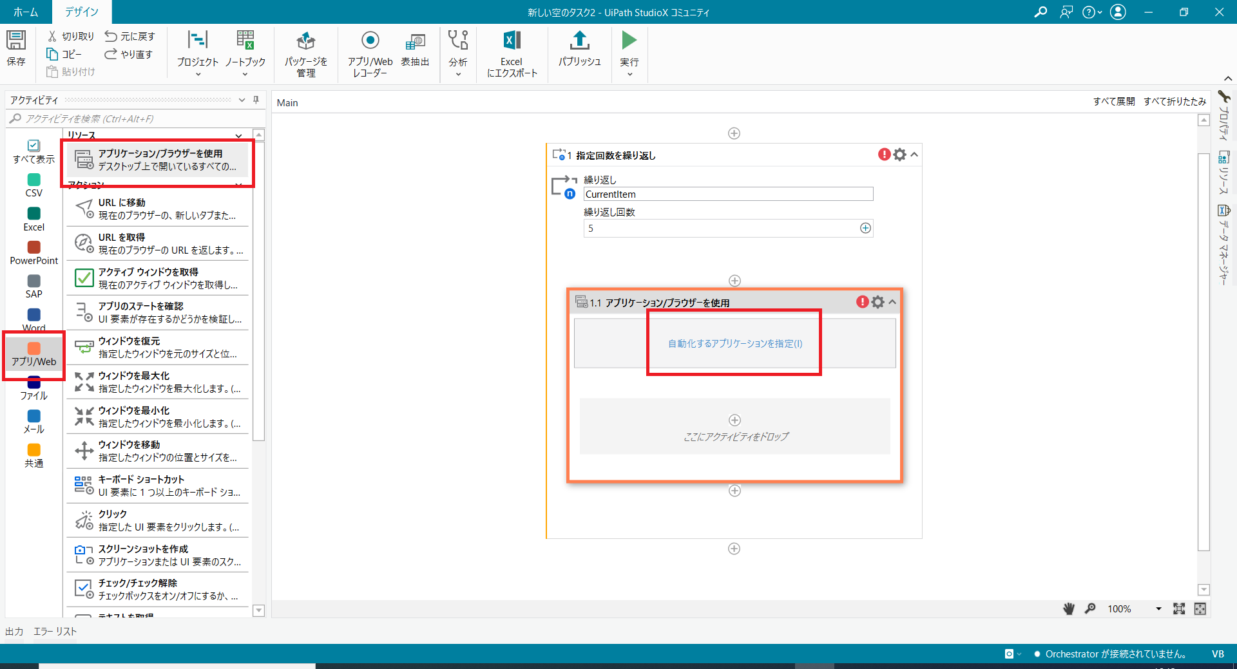Collapse the 指定回数を繰り返し activity
The width and height of the screenshot is (1237, 669).
pyautogui.click(x=914, y=155)
